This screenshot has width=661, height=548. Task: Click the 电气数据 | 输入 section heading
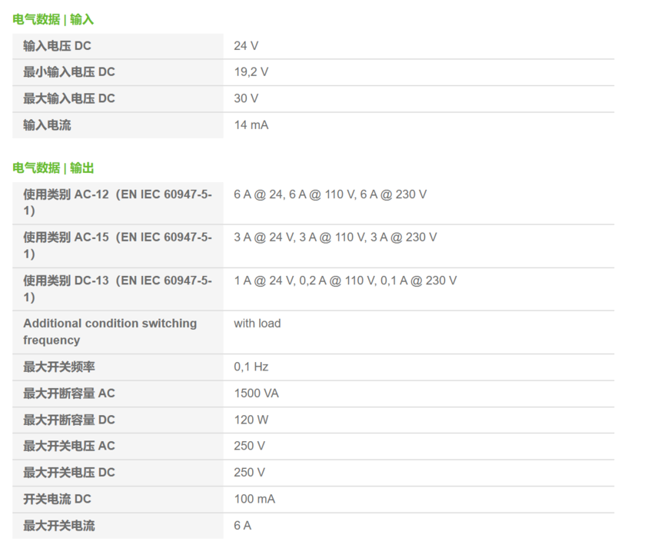pos(53,19)
